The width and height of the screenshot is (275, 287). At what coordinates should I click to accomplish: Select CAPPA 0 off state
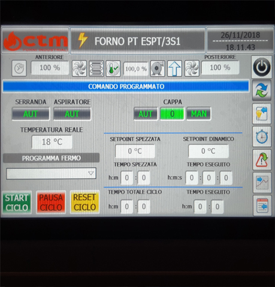172,114
